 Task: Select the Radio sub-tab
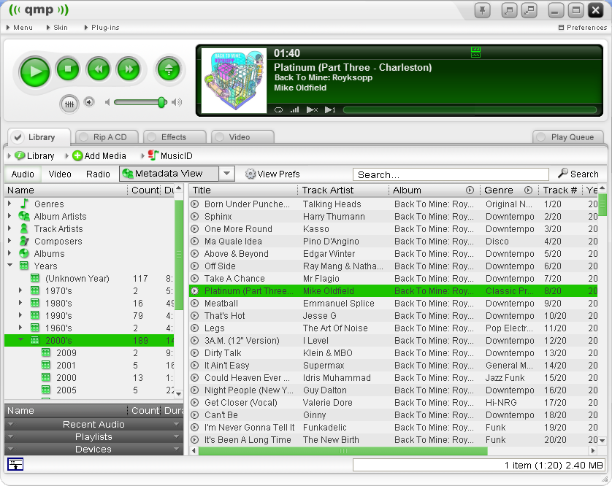point(98,174)
